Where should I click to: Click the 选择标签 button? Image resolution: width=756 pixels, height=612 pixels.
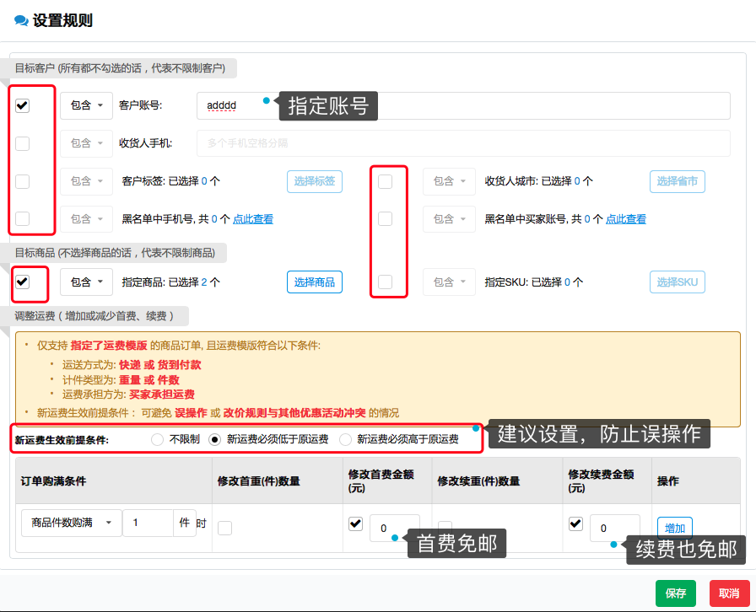pyautogui.click(x=315, y=181)
